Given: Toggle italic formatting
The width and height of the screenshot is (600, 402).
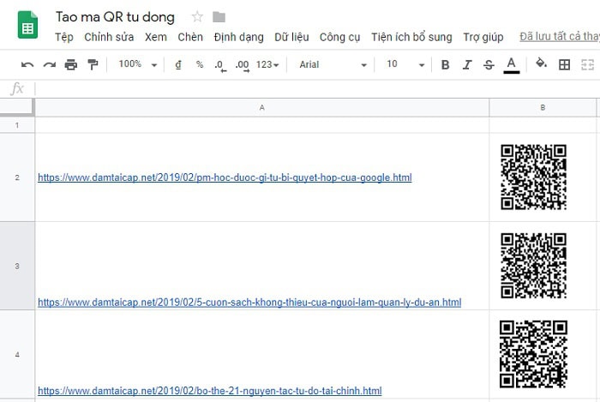Looking at the screenshot, I should tap(467, 64).
